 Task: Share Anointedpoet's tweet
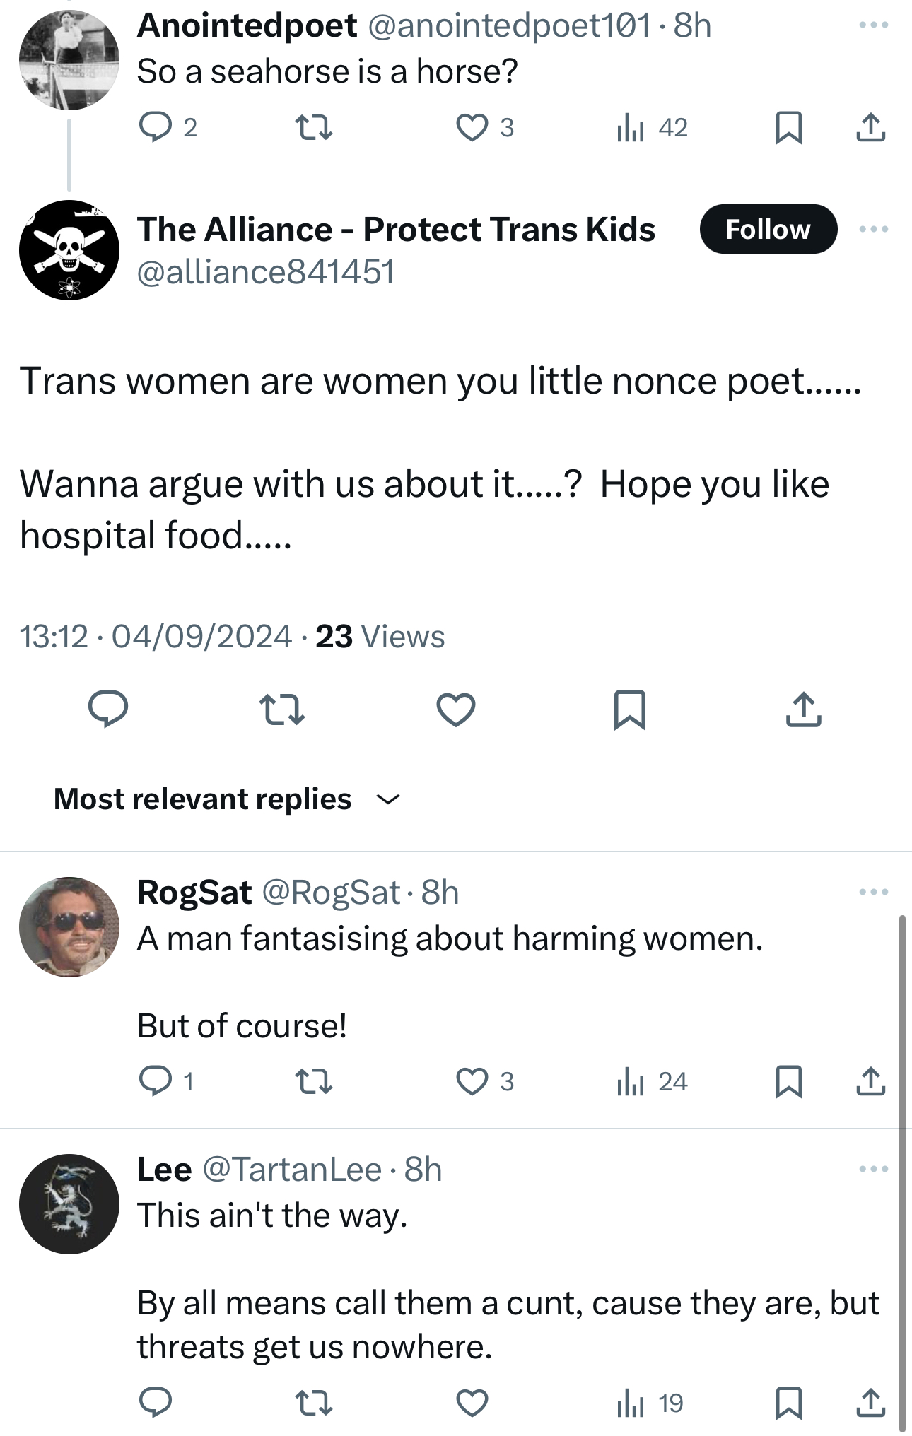[x=870, y=128]
